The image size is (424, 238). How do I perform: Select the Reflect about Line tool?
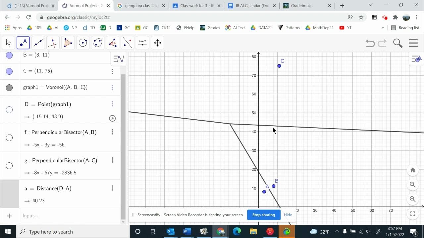(128, 43)
